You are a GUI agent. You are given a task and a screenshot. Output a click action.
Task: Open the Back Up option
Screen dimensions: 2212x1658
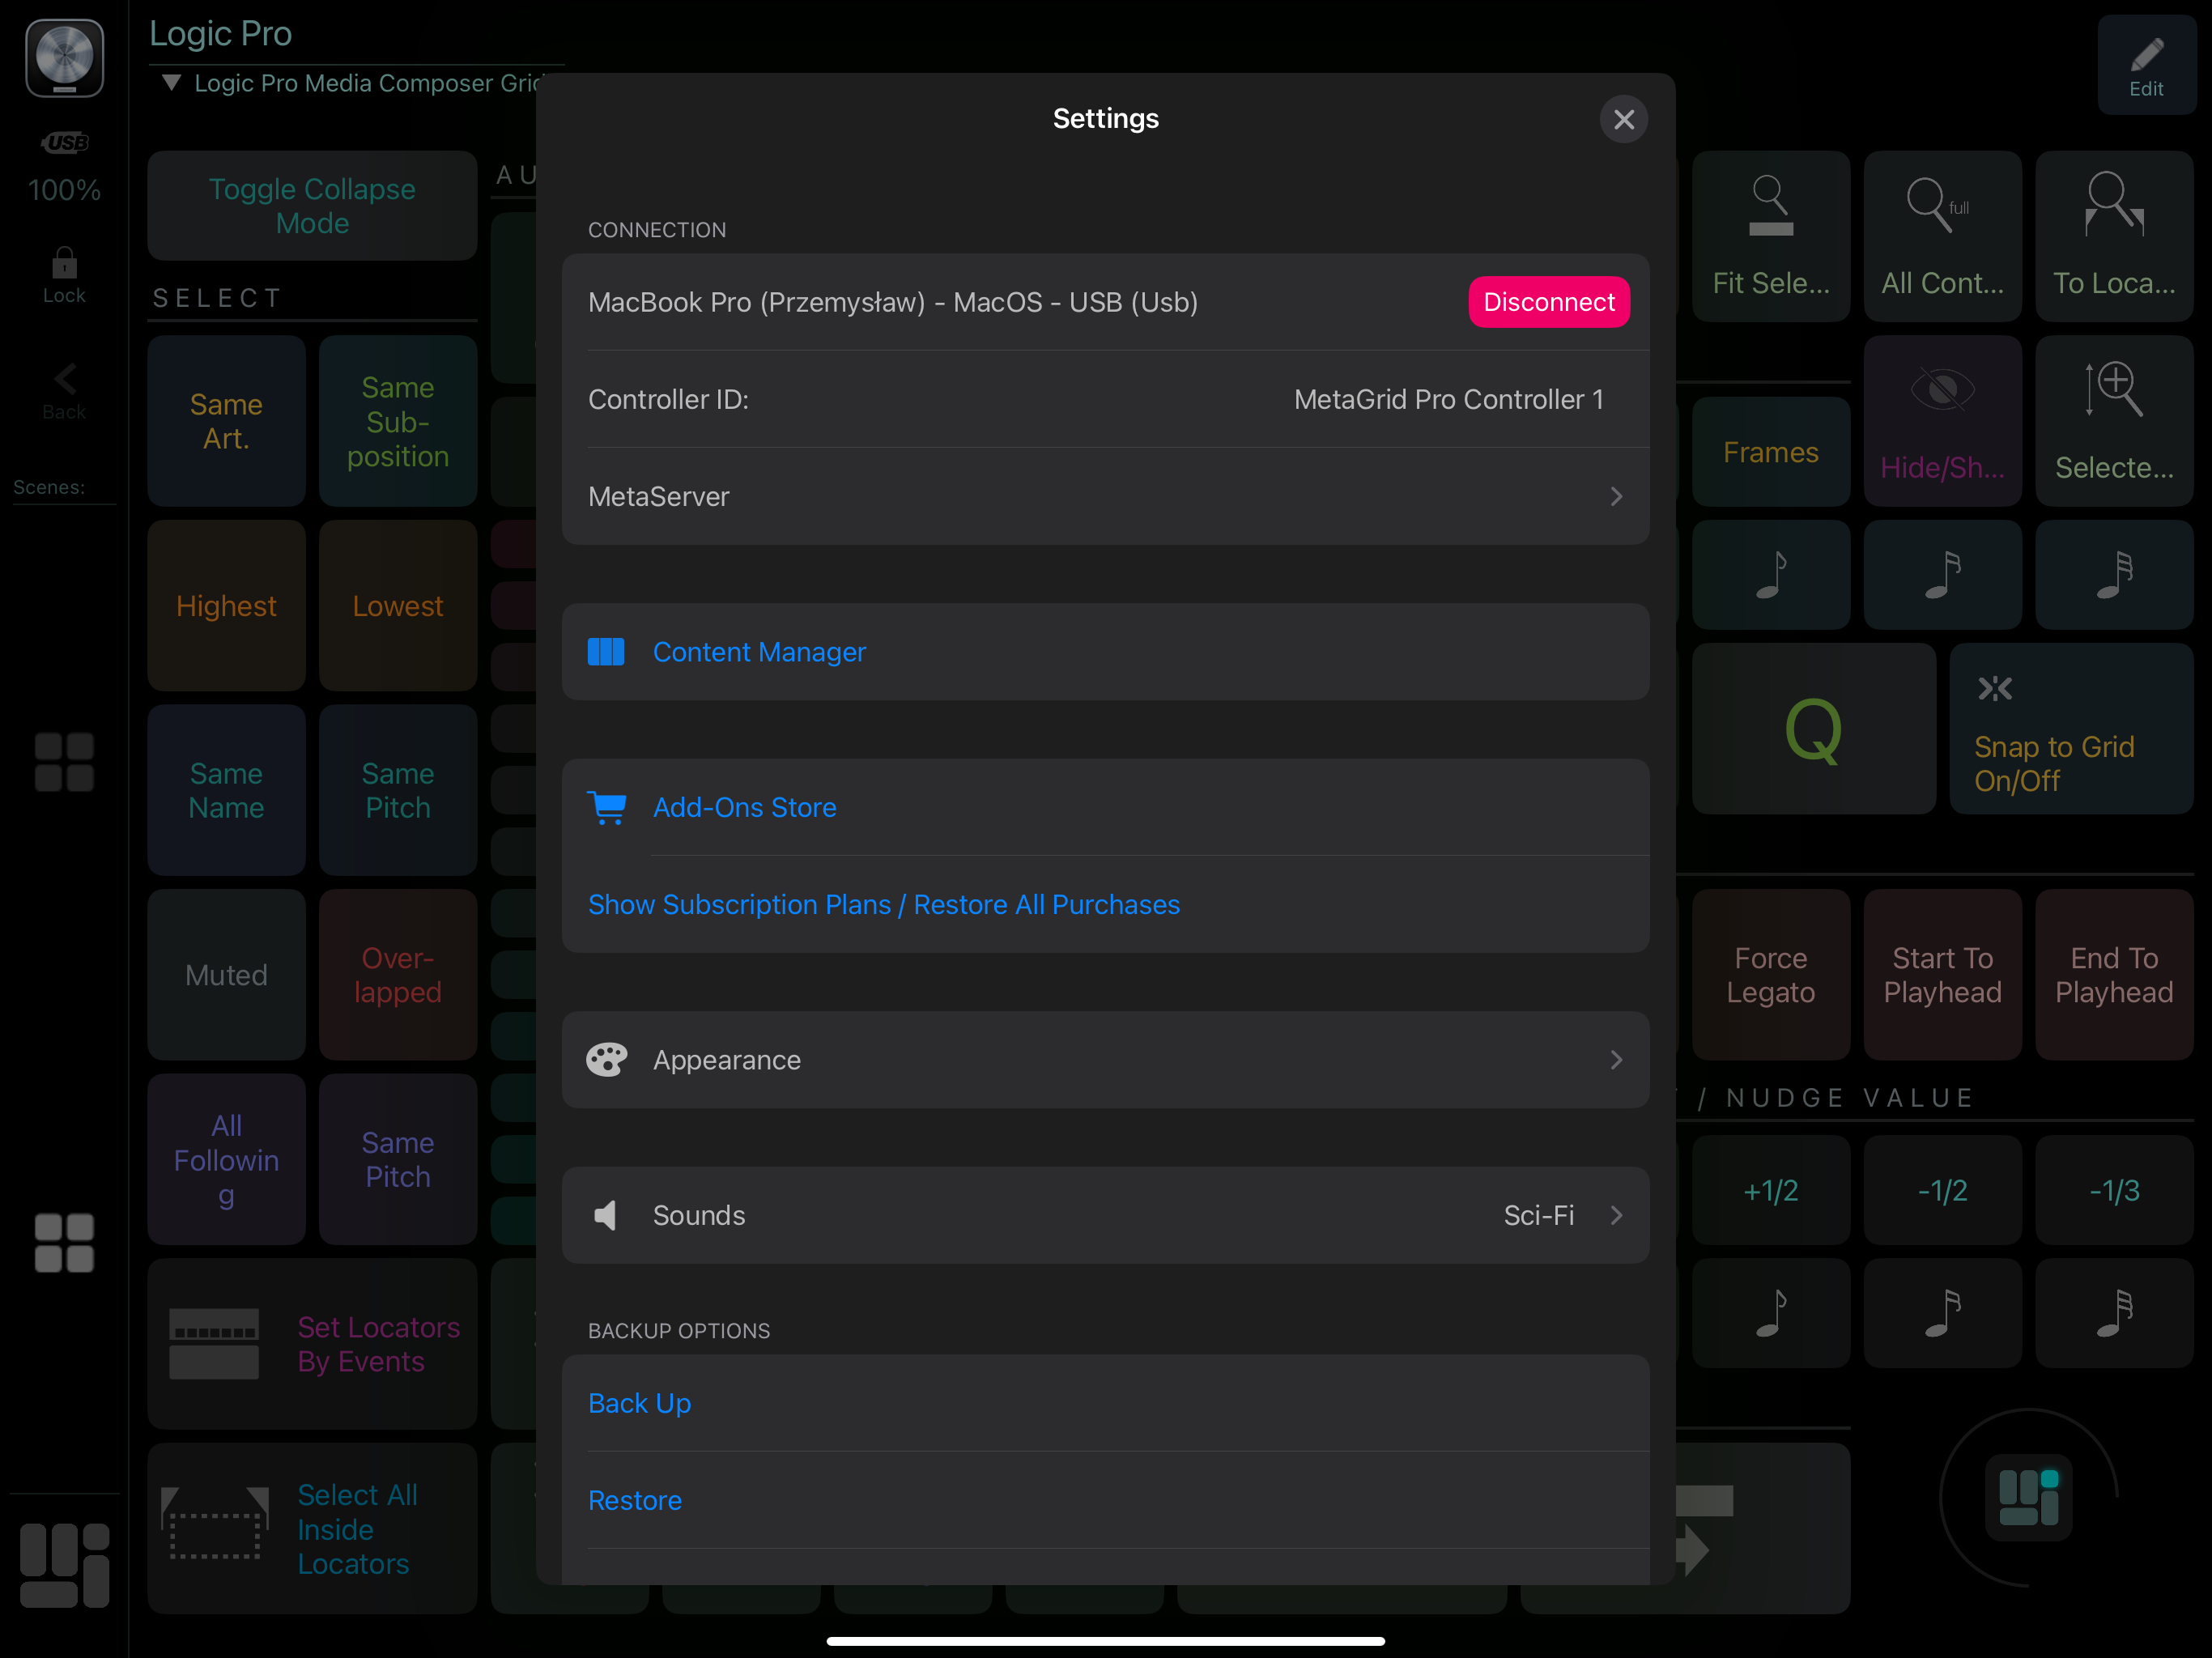[640, 1403]
